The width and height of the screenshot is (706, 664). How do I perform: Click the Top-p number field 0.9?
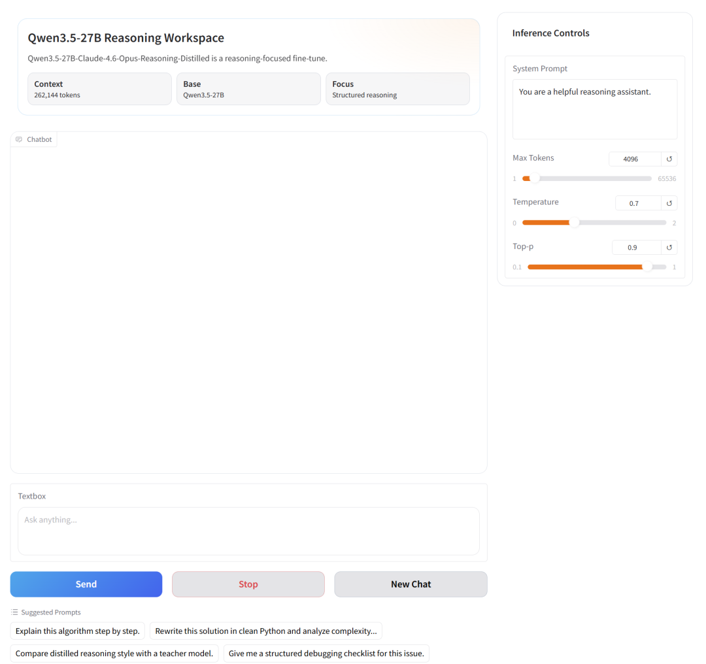(636, 247)
